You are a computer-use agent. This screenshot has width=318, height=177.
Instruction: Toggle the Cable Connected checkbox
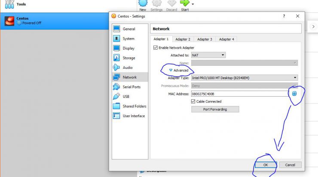tap(193, 101)
